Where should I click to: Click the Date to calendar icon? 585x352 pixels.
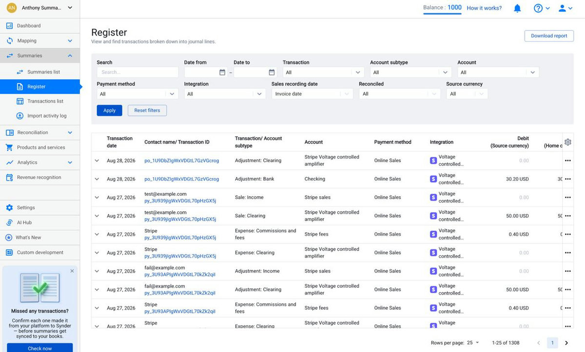point(272,72)
